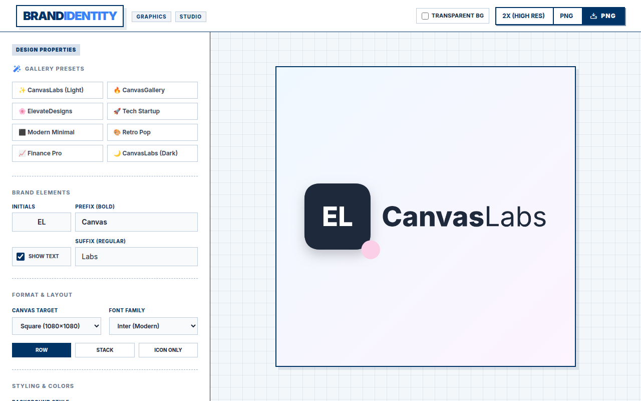Apply the Retro Pop palette preset
The image size is (641, 401).
tap(152, 132)
